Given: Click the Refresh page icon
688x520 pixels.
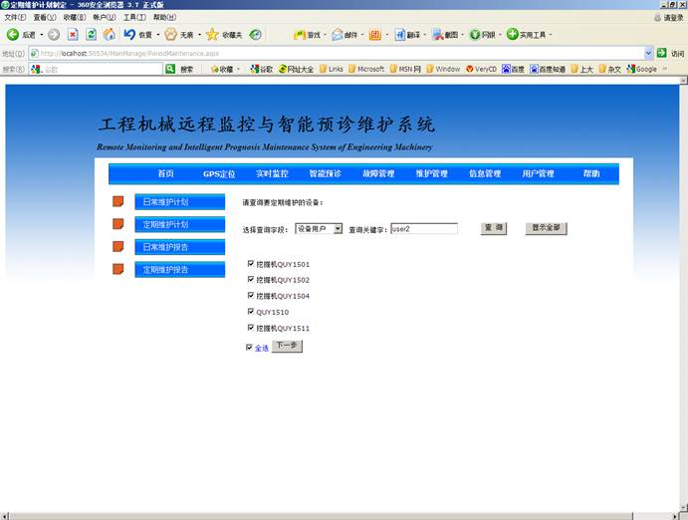Looking at the screenshot, I should click(91, 35).
